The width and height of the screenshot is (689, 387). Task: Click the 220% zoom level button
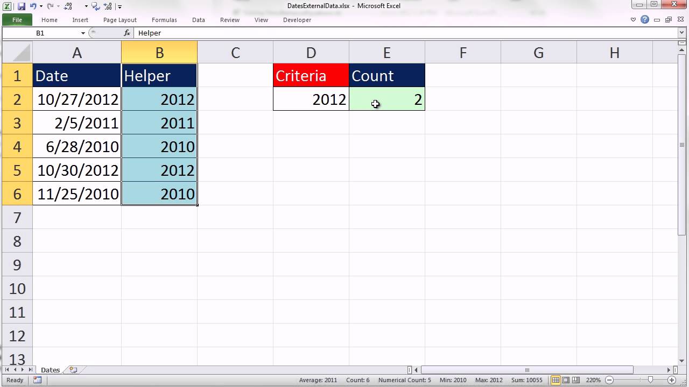coord(593,380)
